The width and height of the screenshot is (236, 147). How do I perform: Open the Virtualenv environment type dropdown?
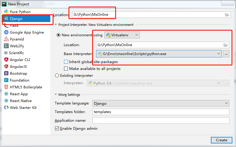(x=122, y=35)
